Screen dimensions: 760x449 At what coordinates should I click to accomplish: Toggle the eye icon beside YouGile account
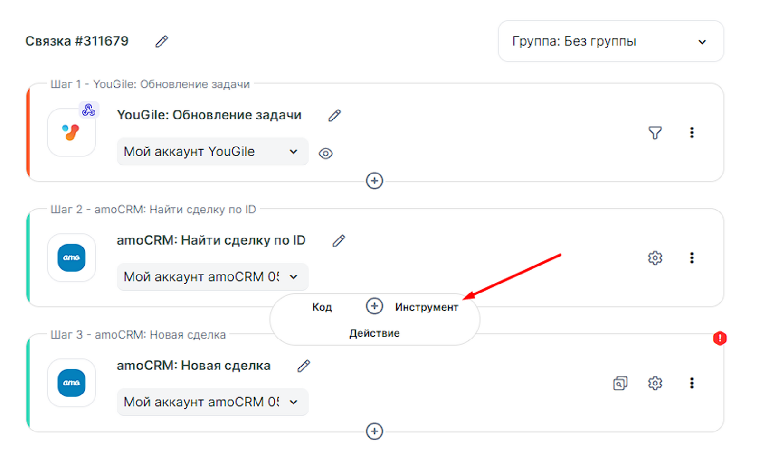[325, 154]
